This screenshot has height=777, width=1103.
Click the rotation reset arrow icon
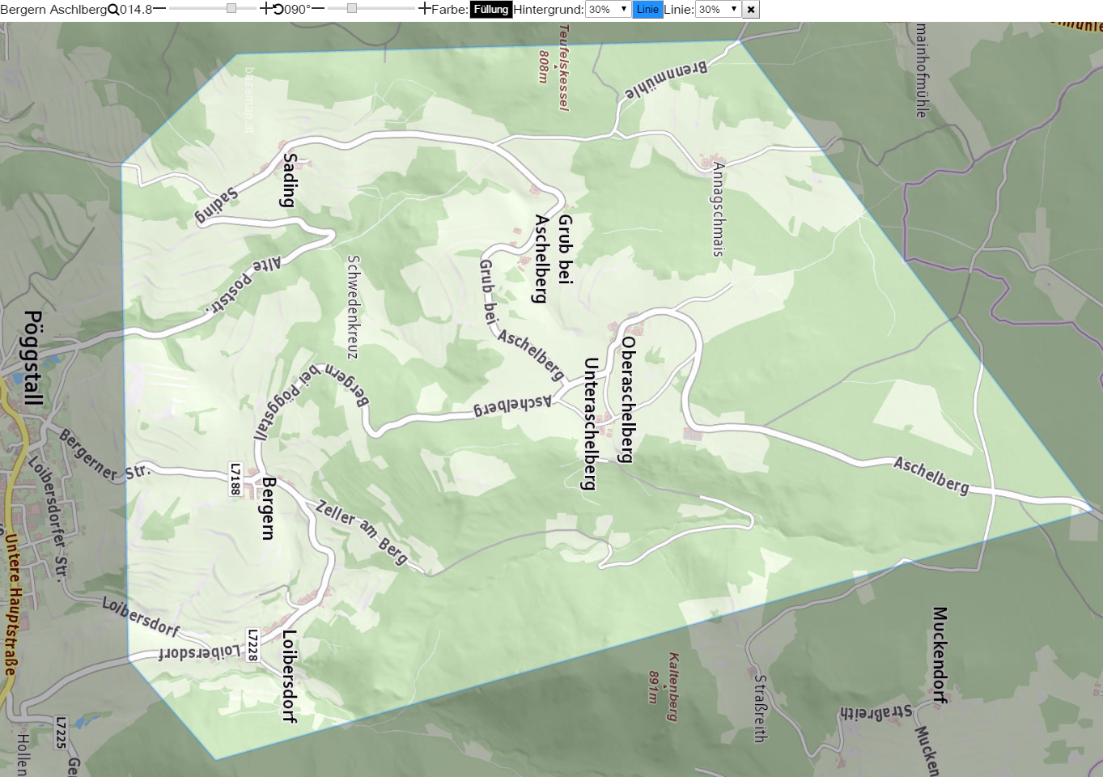(x=278, y=10)
